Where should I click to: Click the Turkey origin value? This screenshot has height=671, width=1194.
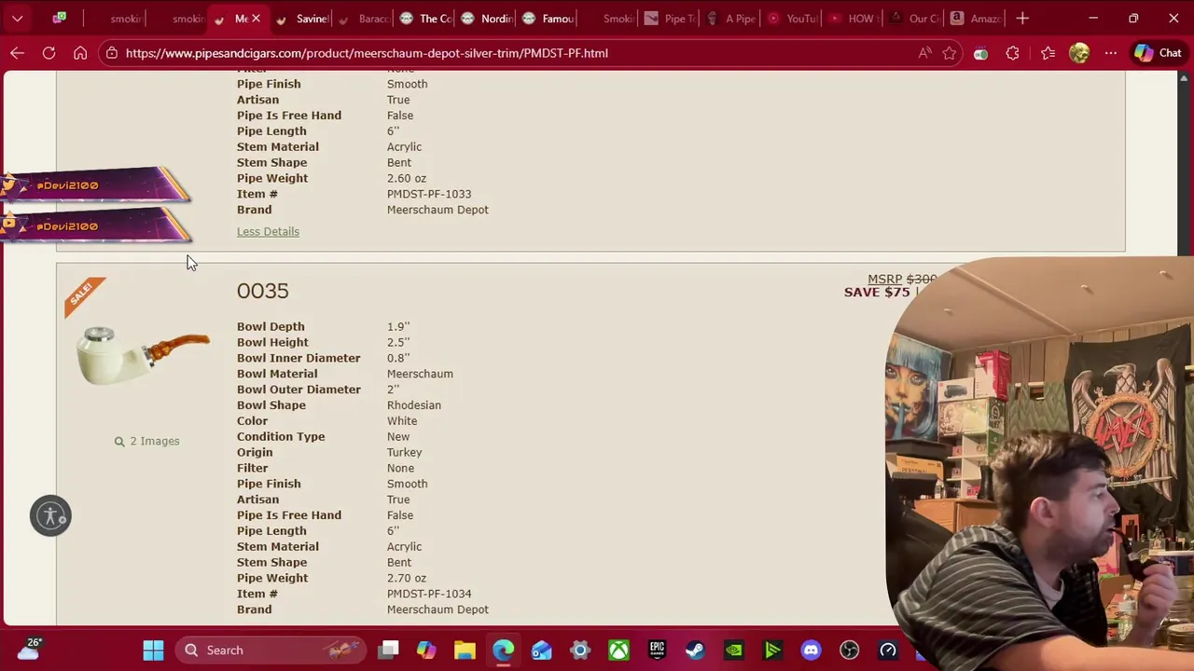click(x=405, y=452)
